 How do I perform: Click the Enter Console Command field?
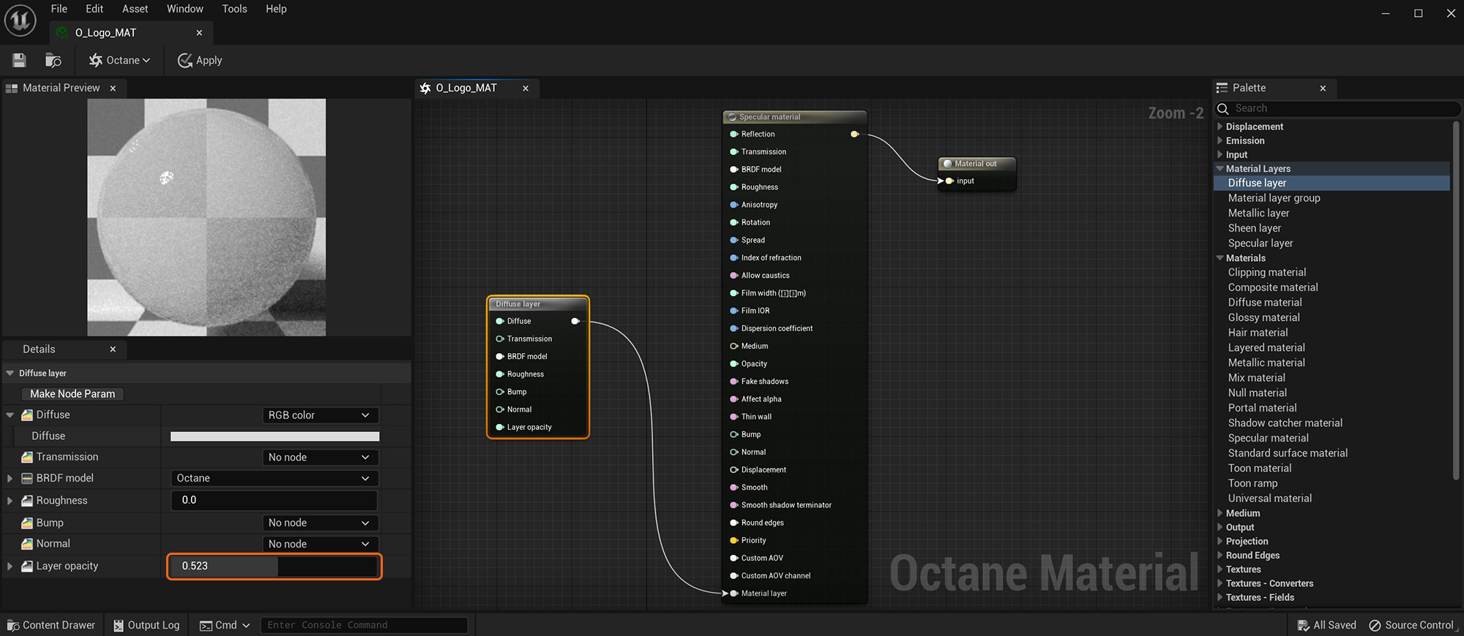(x=364, y=625)
